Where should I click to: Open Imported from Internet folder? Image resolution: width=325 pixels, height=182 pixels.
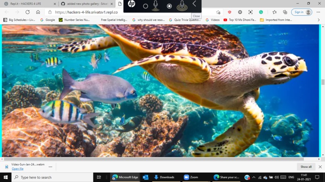pyautogui.click(x=276, y=20)
